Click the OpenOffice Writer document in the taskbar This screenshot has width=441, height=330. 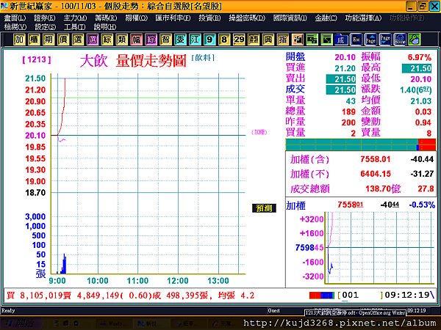[355, 312]
